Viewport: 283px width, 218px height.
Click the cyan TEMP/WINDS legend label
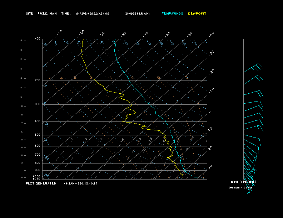[172, 14]
